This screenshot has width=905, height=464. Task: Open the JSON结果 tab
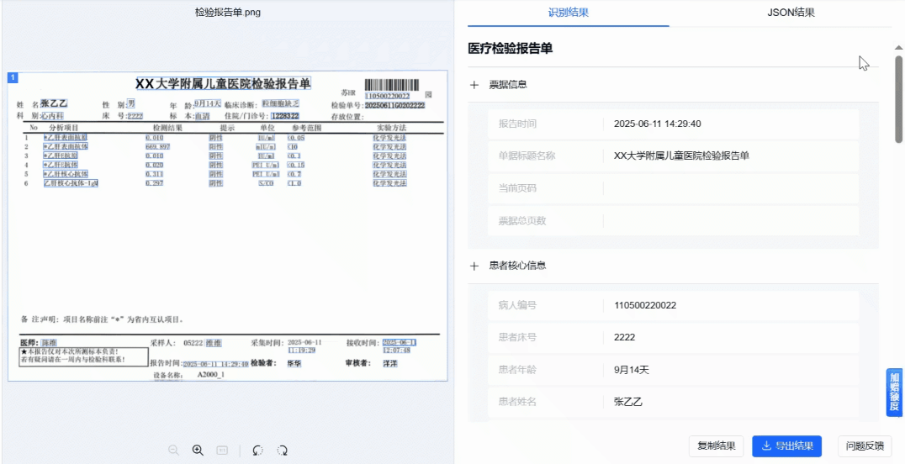point(791,12)
